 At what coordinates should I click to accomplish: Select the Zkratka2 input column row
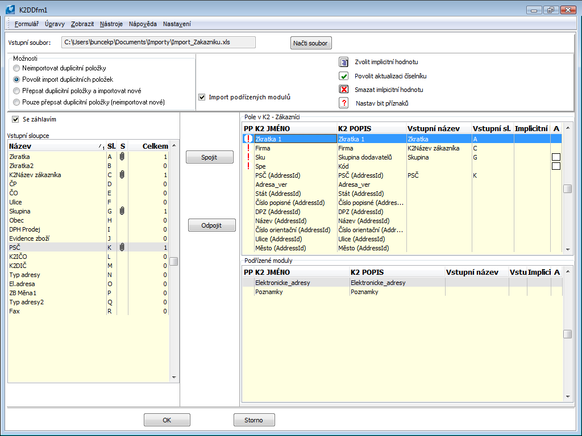click(x=88, y=166)
